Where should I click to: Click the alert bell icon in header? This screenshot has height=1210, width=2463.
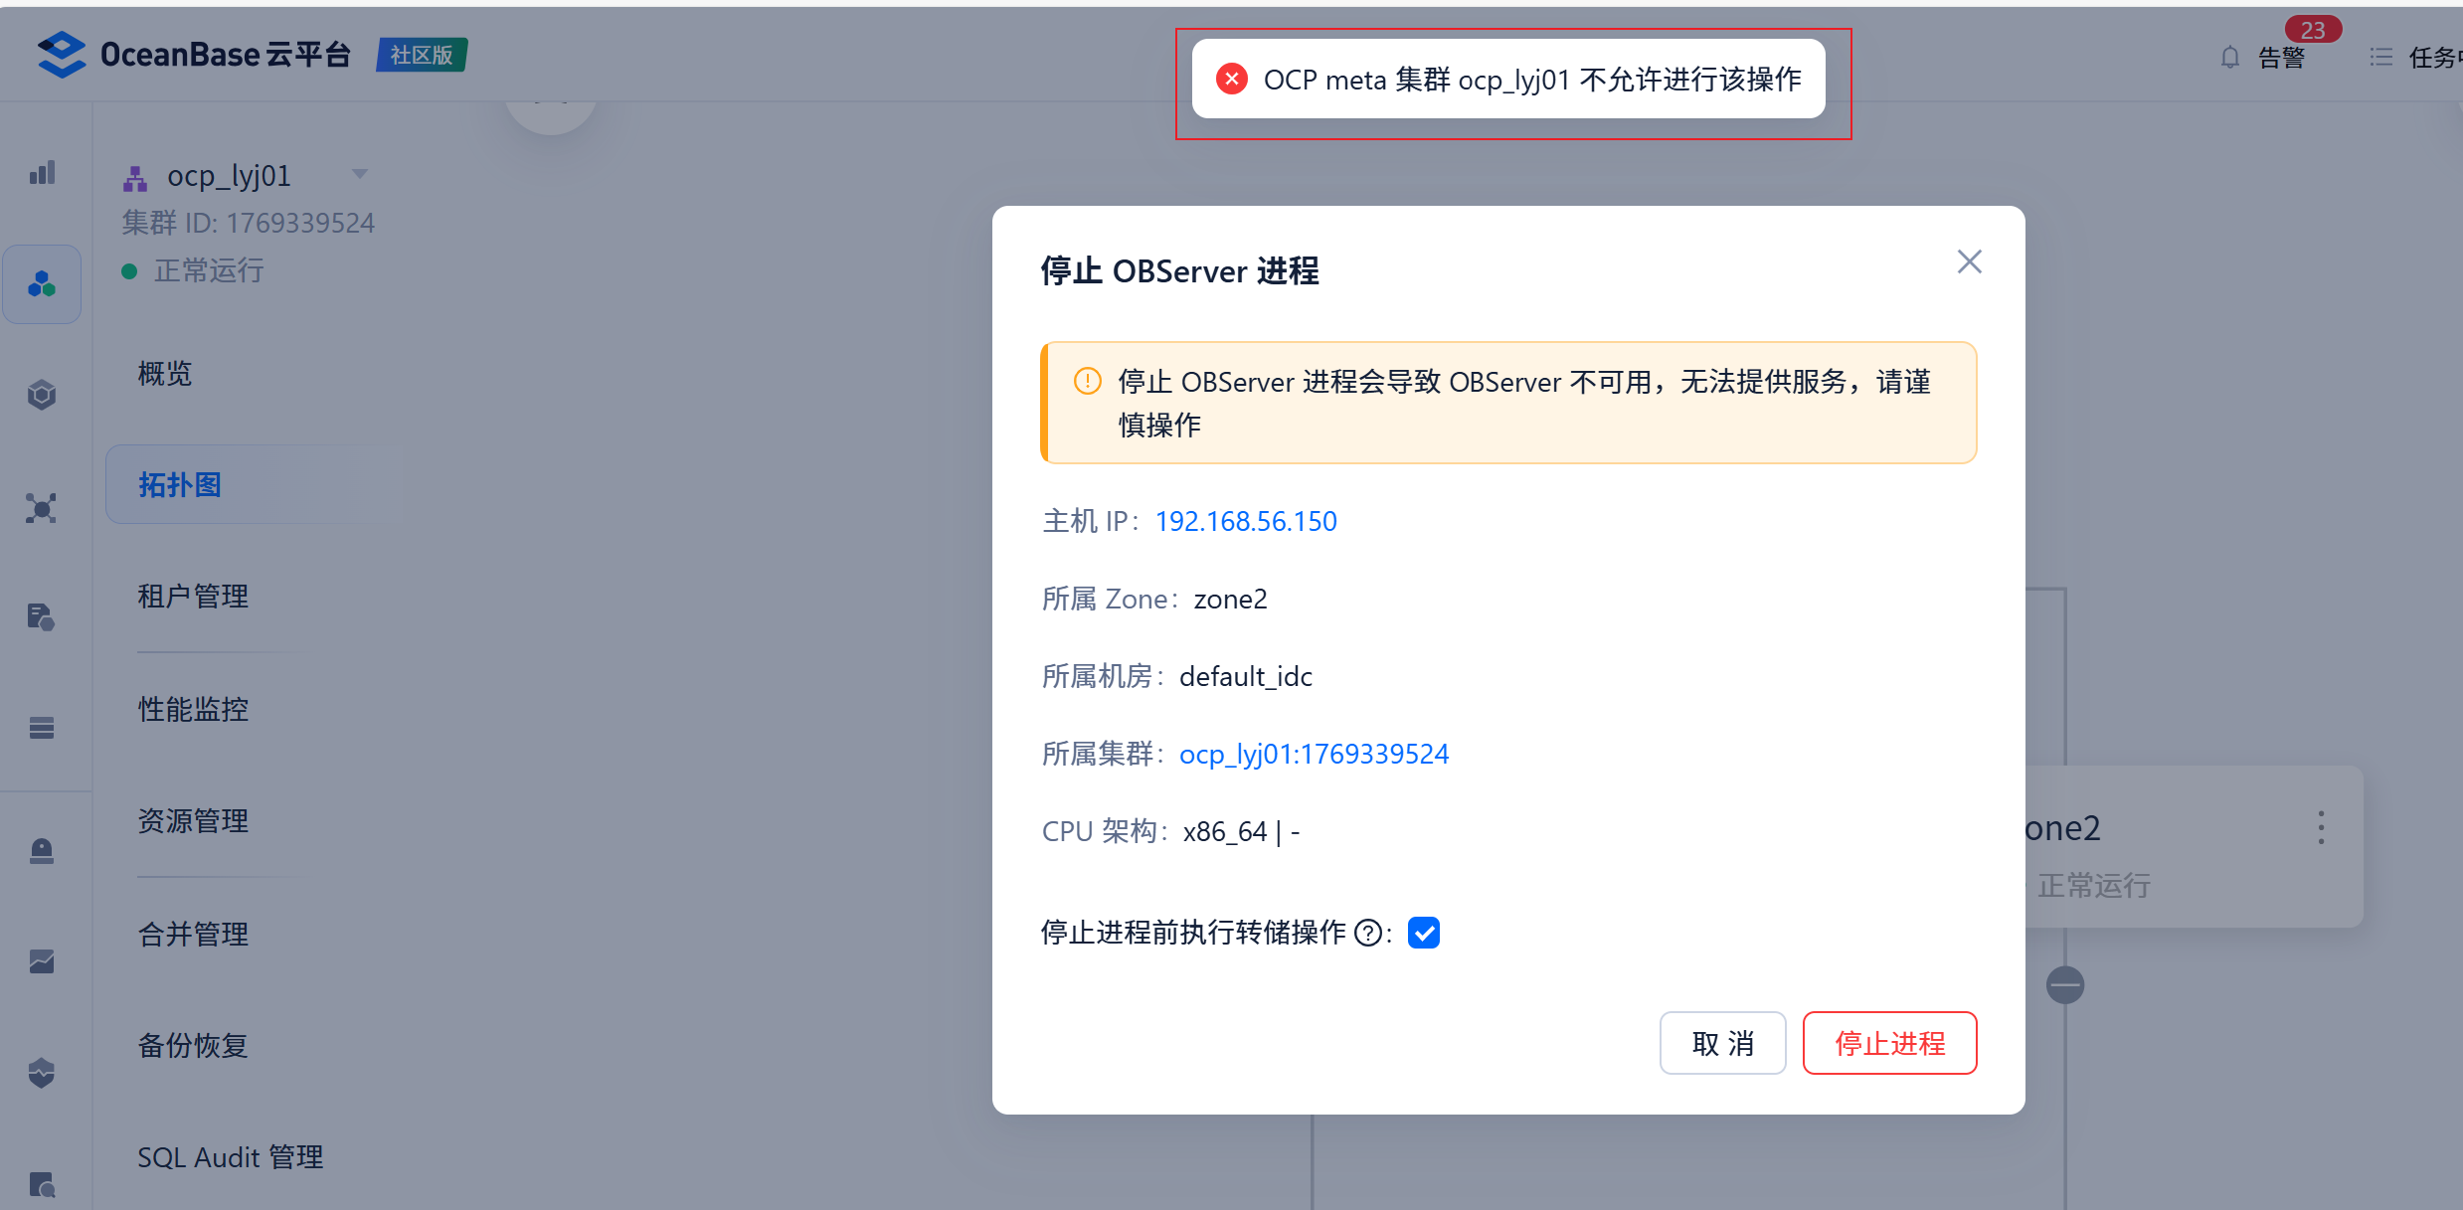click(x=2230, y=58)
